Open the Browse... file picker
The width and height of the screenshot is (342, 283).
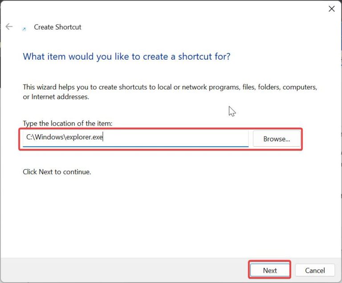click(x=277, y=139)
